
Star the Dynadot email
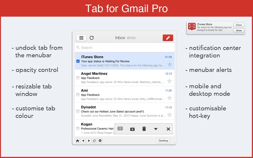(x=170, y=115)
